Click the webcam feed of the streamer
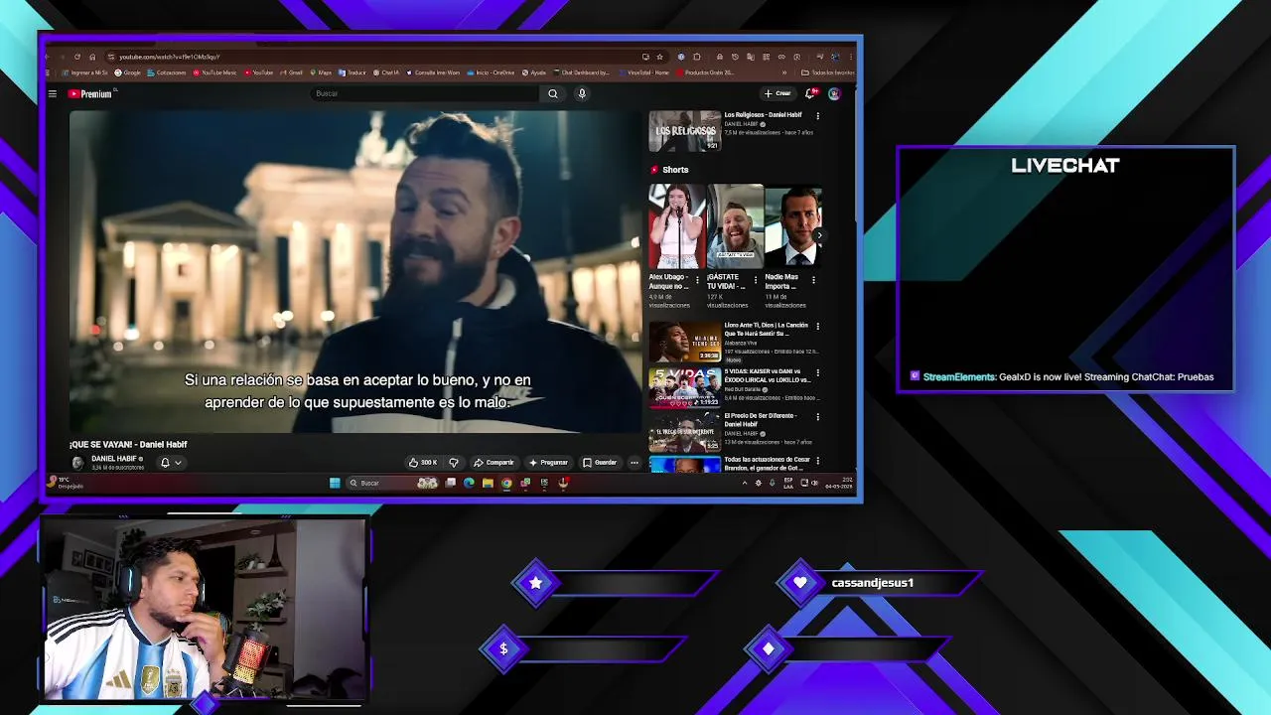Image resolution: width=1271 pixels, height=715 pixels. 205,609
